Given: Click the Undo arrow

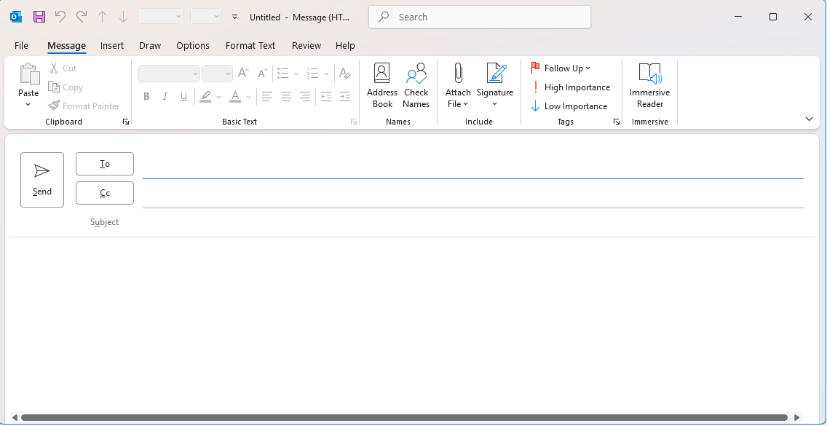Looking at the screenshot, I should pos(61,16).
